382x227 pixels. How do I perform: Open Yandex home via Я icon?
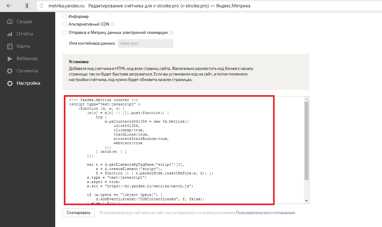tap(27, 6)
